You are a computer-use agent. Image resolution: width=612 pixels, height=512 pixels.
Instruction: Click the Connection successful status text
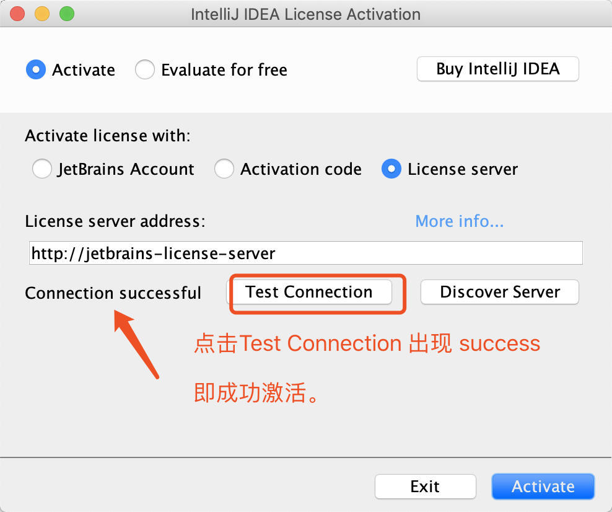[113, 293]
